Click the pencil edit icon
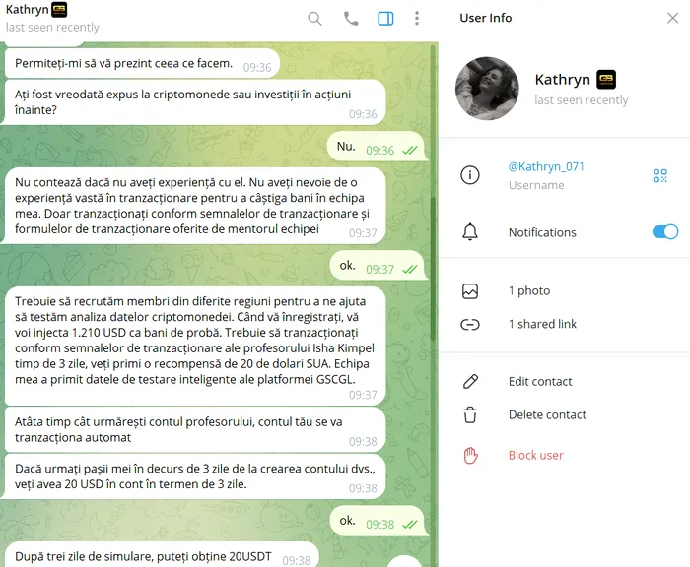Image resolution: width=690 pixels, height=567 pixels. [x=470, y=382]
